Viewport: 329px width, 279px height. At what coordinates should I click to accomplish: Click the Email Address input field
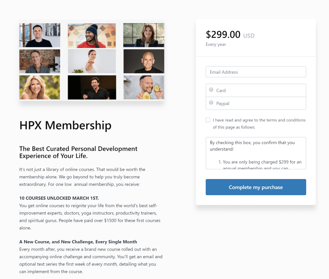[256, 72]
